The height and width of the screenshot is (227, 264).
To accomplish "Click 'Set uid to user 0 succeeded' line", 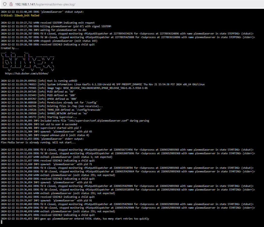I will [39, 124].
